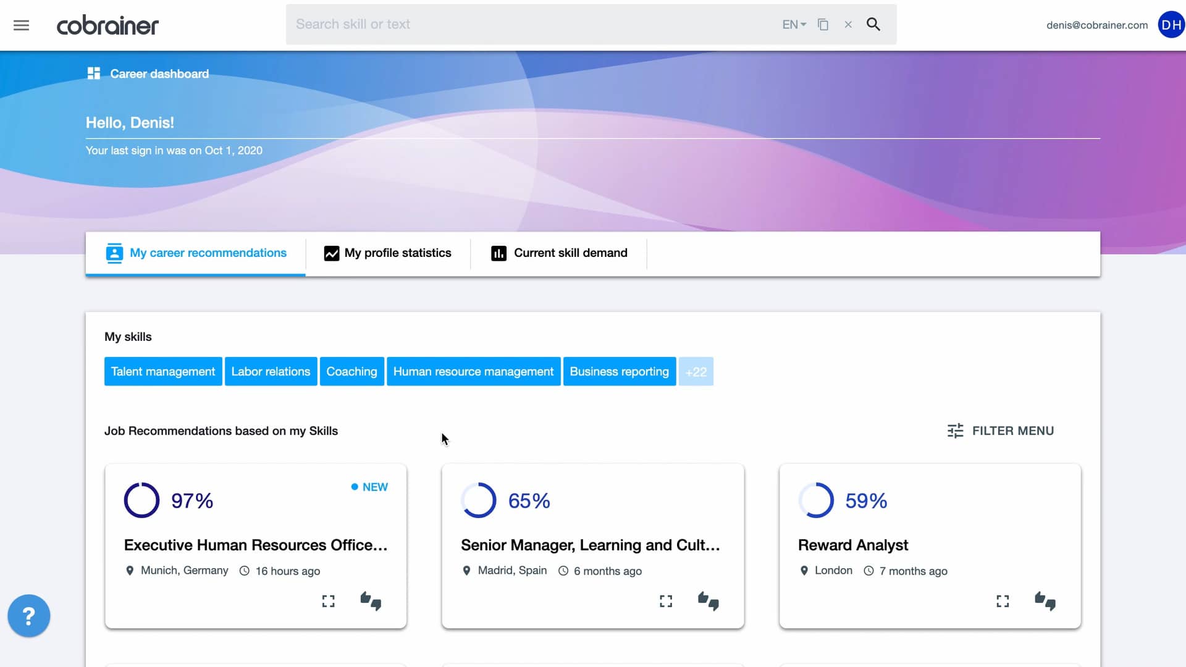Switch to Current skill demand tab

coord(559,253)
